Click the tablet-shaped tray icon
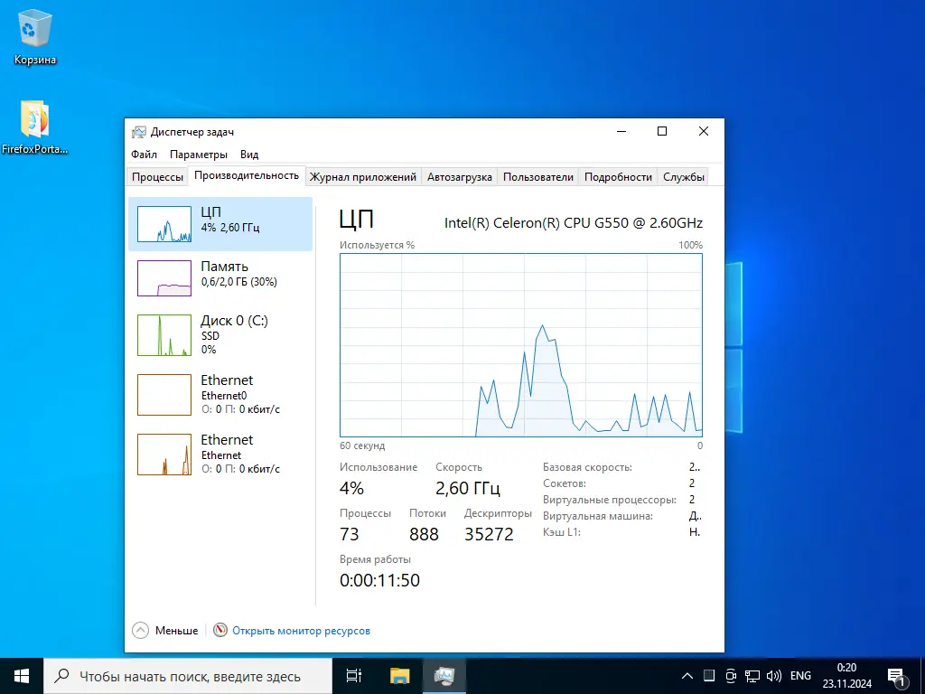 tap(709, 676)
